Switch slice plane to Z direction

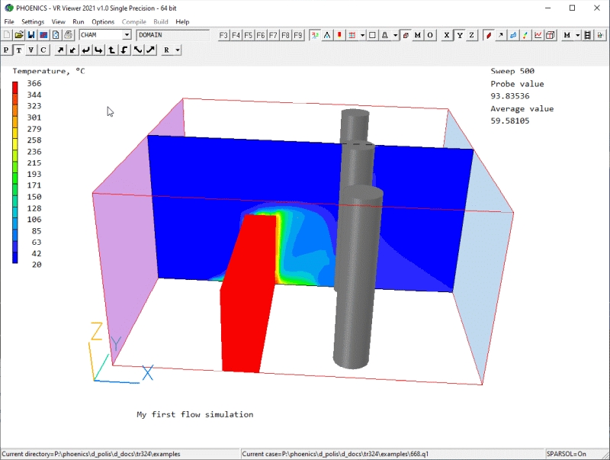tap(471, 35)
